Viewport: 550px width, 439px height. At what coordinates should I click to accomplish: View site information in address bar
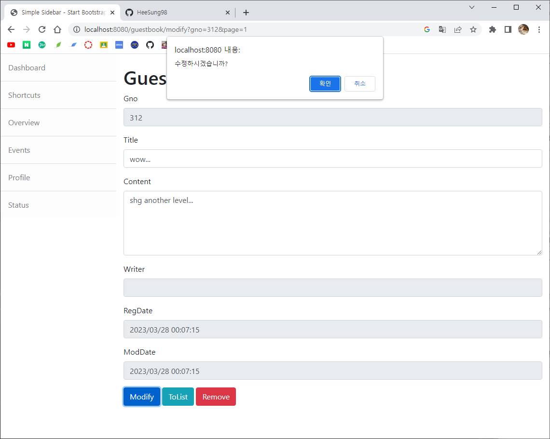click(x=77, y=29)
